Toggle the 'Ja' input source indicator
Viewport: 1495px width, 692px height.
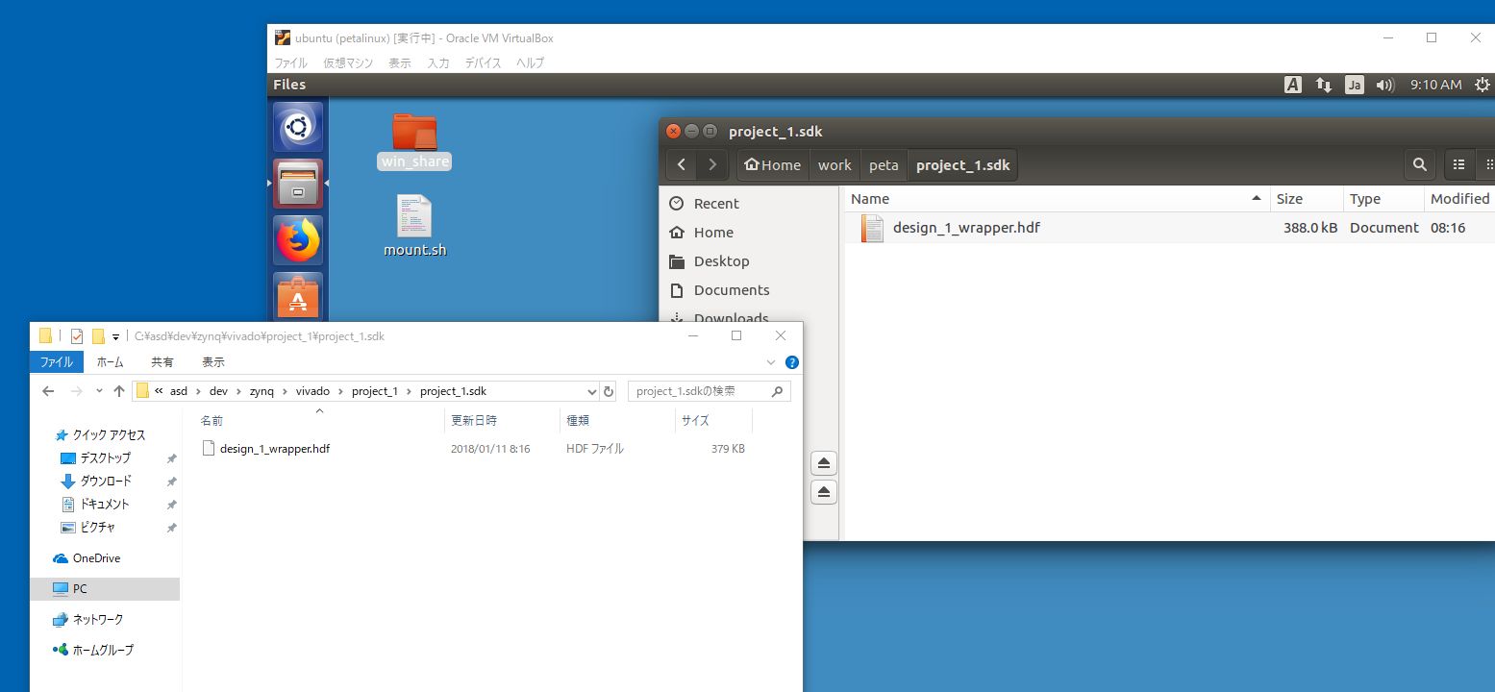tap(1354, 85)
